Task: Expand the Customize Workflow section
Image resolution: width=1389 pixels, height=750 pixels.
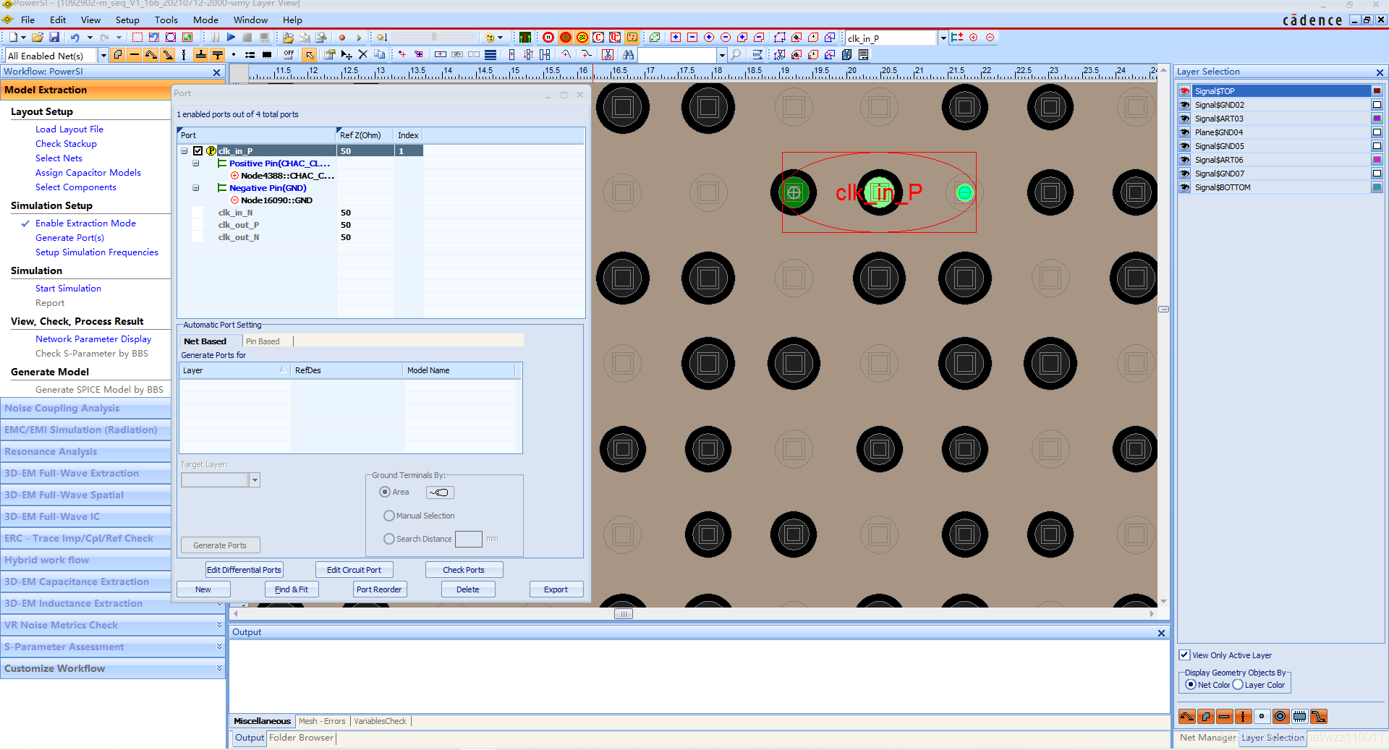Action: pos(219,668)
